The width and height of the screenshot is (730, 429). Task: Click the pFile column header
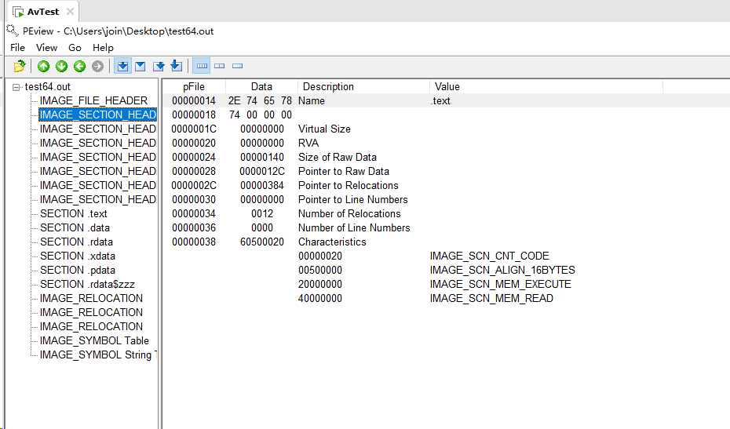pos(194,86)
